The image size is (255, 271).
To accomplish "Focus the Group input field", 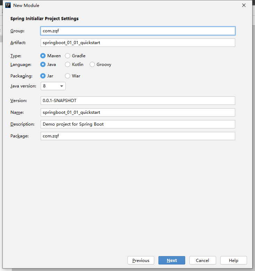I will pyautogui.click(x=138, y=31).
